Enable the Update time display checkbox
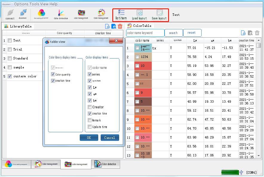Image resolution: width=264 pixels, height=177 pixels. pyautogui.click(x=90, y=127)
